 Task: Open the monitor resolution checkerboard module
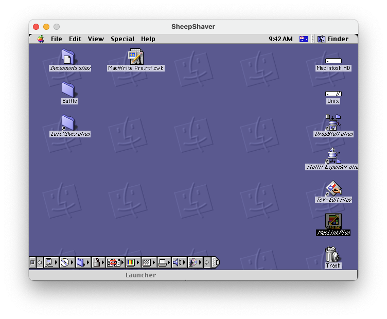tap(149, 262)
